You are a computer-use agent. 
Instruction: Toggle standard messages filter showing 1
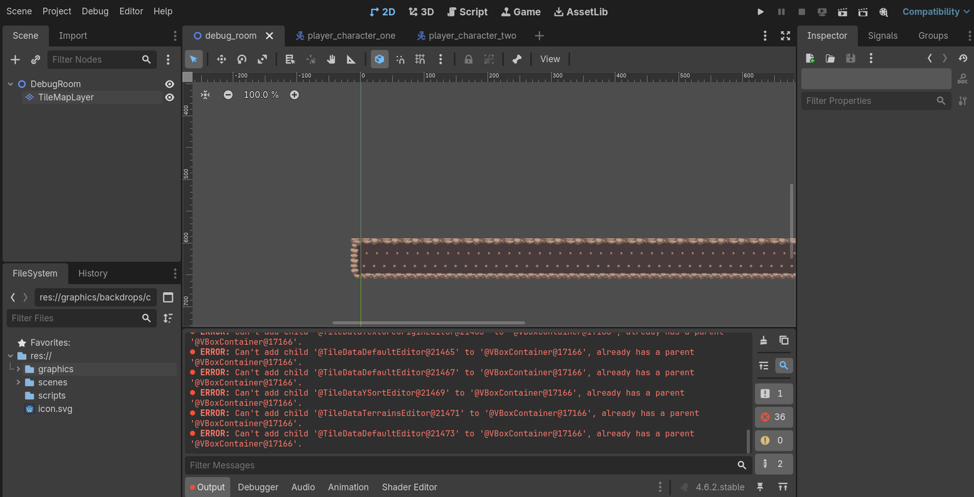774,394
